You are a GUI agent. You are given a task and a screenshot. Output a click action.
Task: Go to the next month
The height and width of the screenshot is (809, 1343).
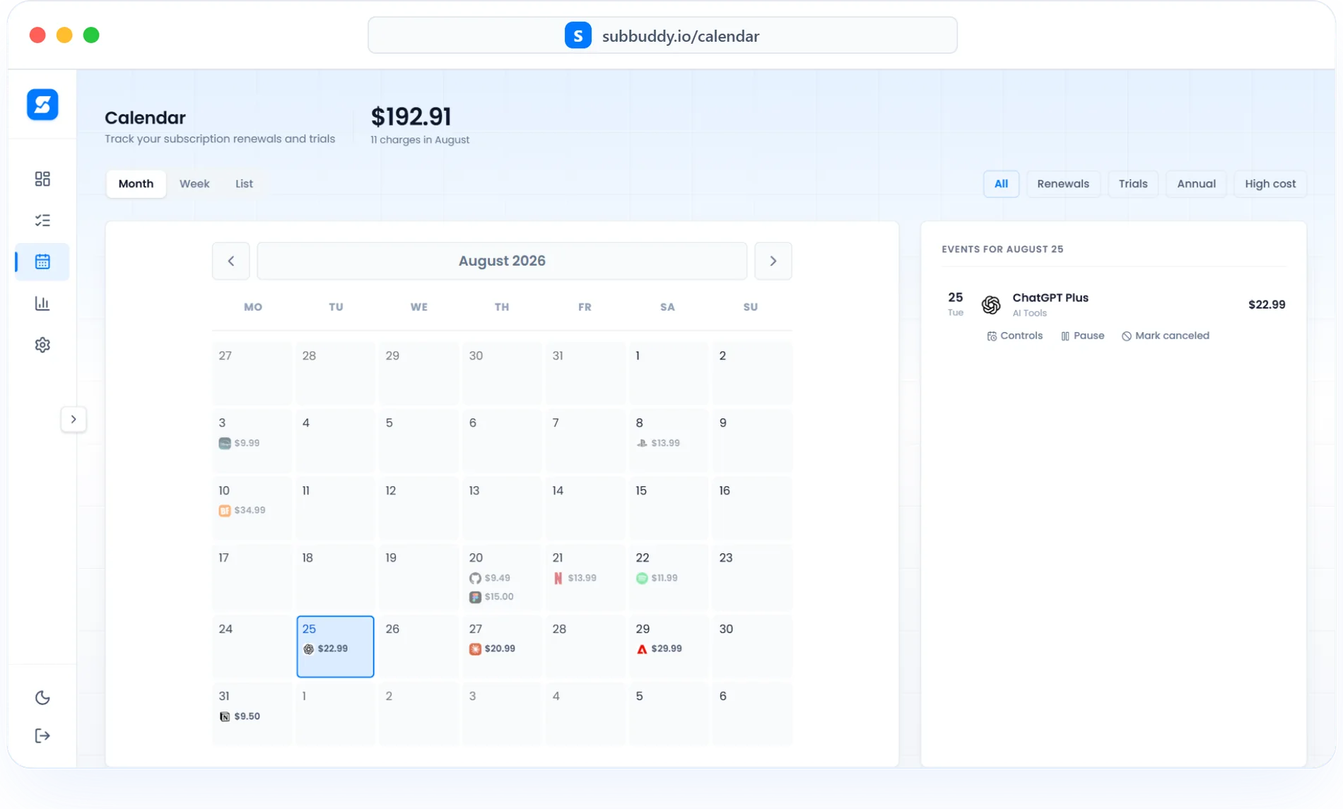point(773,261)
